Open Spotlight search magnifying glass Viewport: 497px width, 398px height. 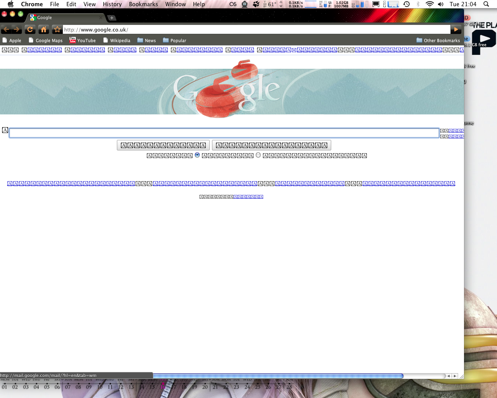pos(486,4)
